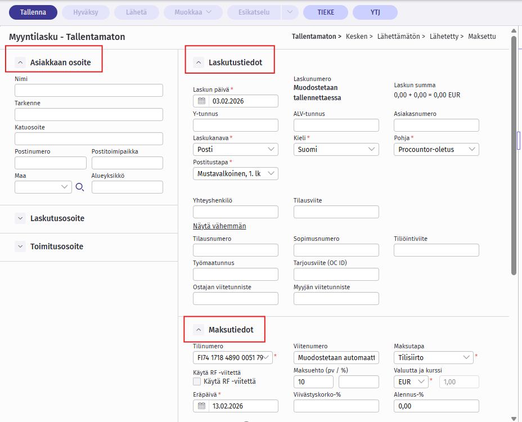Click the TIEKE button
This screenshot has height=422, width=522.
tap(325, 12)
